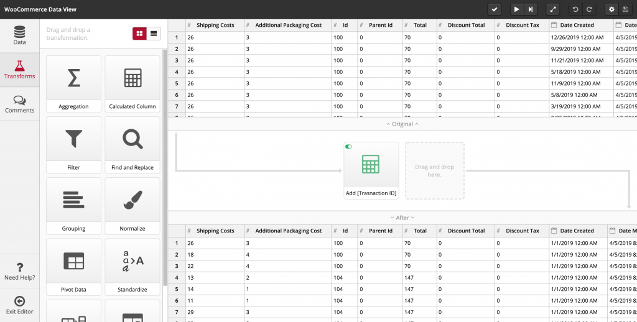The image size is (637, 322).
Task: Click Parent Id header in Original table
Action: click(380, 25)
